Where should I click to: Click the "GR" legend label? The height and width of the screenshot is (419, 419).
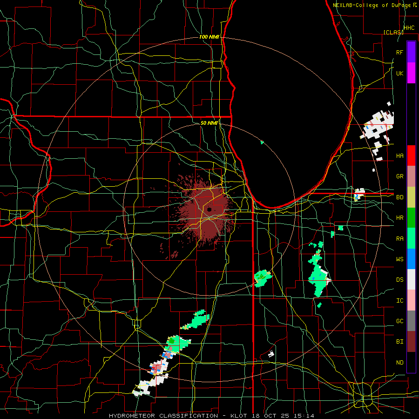(x=400, y=176)
